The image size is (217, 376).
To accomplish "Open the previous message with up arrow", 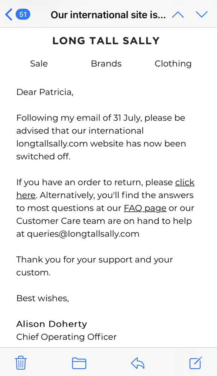I will [x=178, y=15].
